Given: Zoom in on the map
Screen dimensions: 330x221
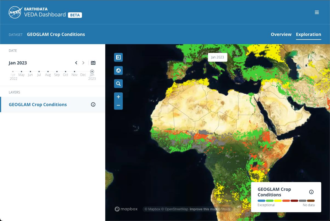Looking at the screenshot, I should click(x=118, y=97).
